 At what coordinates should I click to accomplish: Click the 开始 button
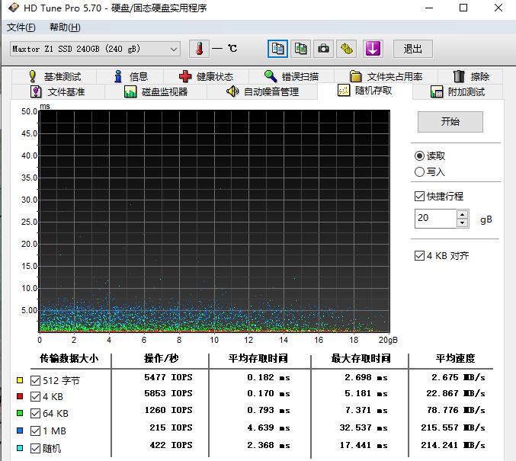[x=450, y=122]
